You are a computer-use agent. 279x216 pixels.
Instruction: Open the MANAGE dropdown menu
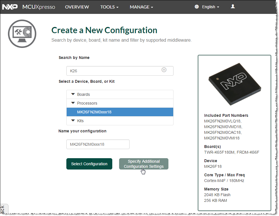tap(141, 7)
